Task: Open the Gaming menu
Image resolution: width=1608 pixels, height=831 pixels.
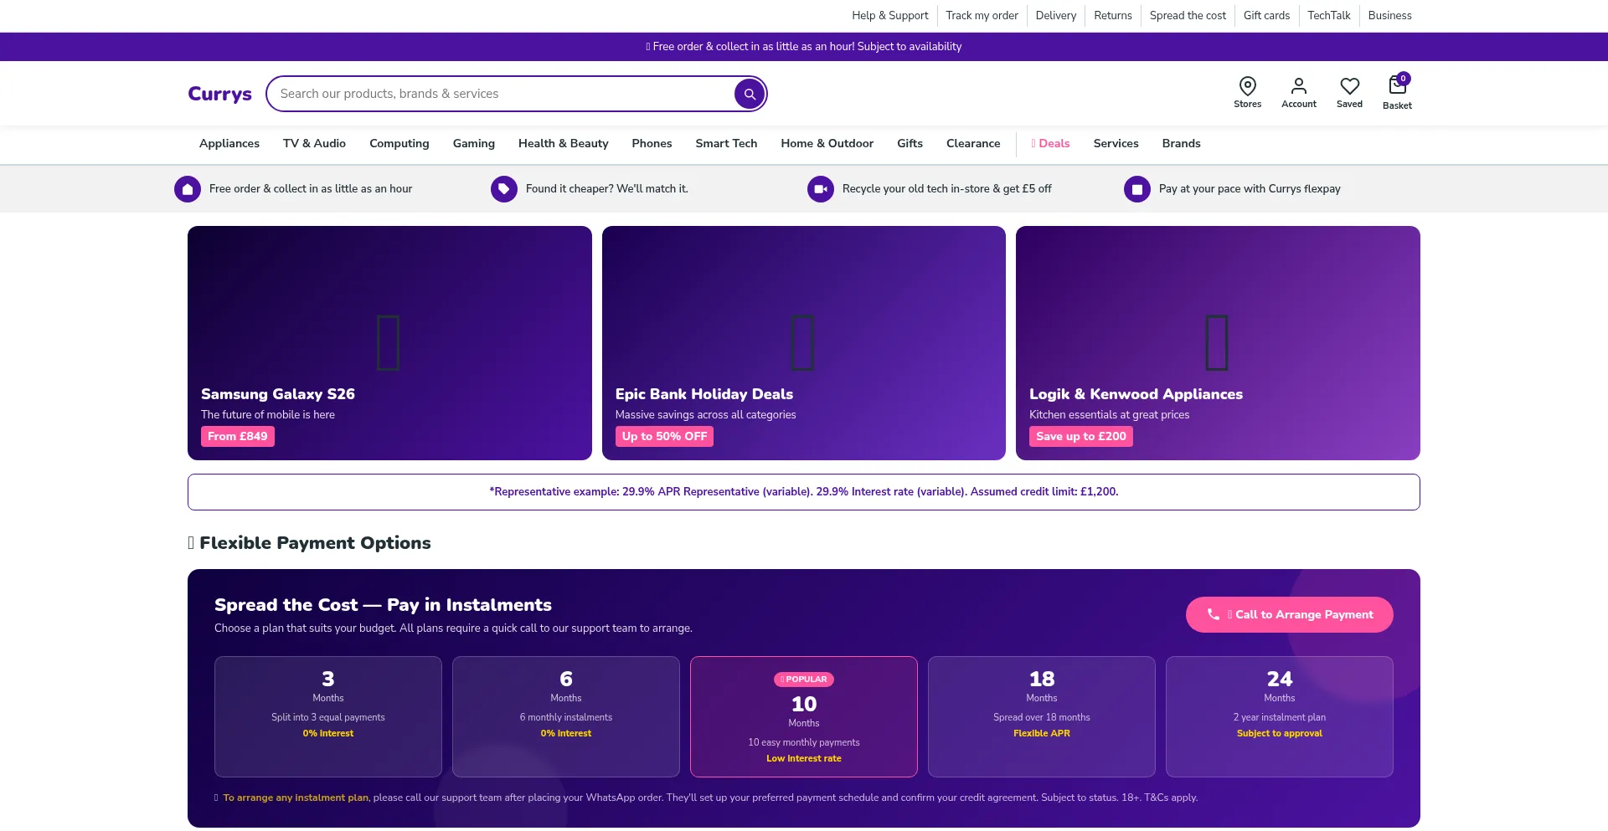Action: point(473,144)
